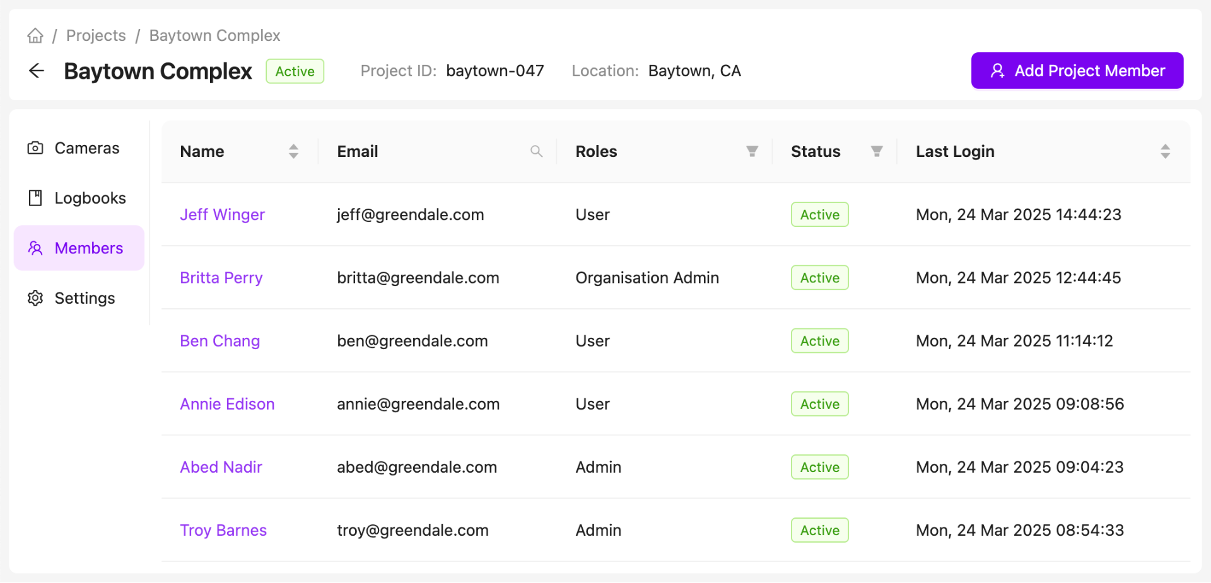Select Troy Barnes from the members list
Viewport: 1211px width, 583px height.
click(x=223, y=530)
